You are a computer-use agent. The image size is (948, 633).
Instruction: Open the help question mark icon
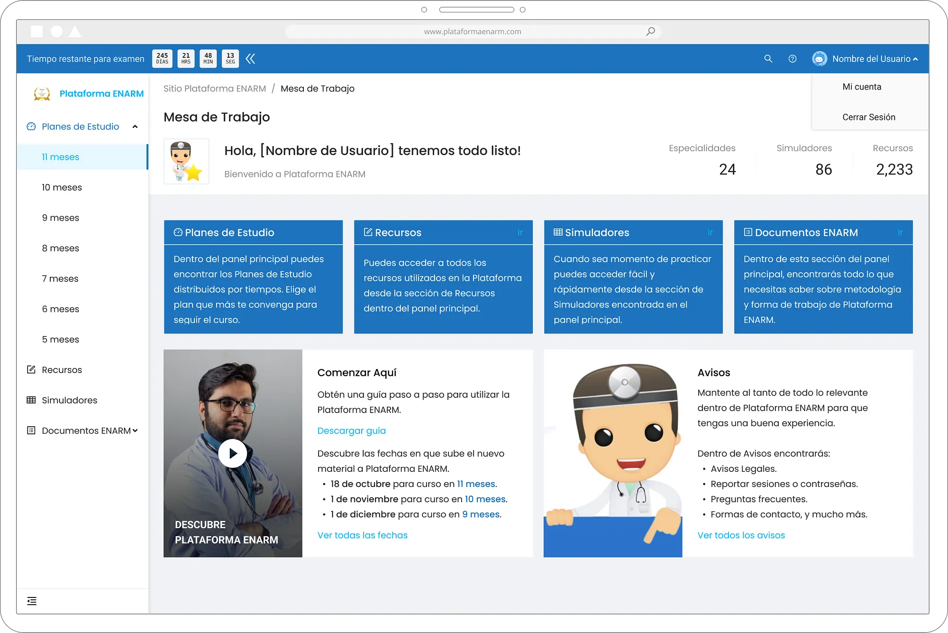pos(793,59)
